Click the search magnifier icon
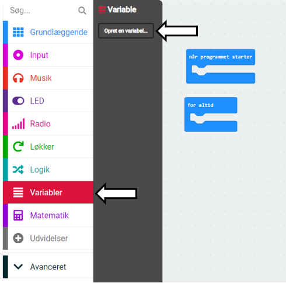The height and width of the screenshot is (283, 286). (x=82, y=11)
